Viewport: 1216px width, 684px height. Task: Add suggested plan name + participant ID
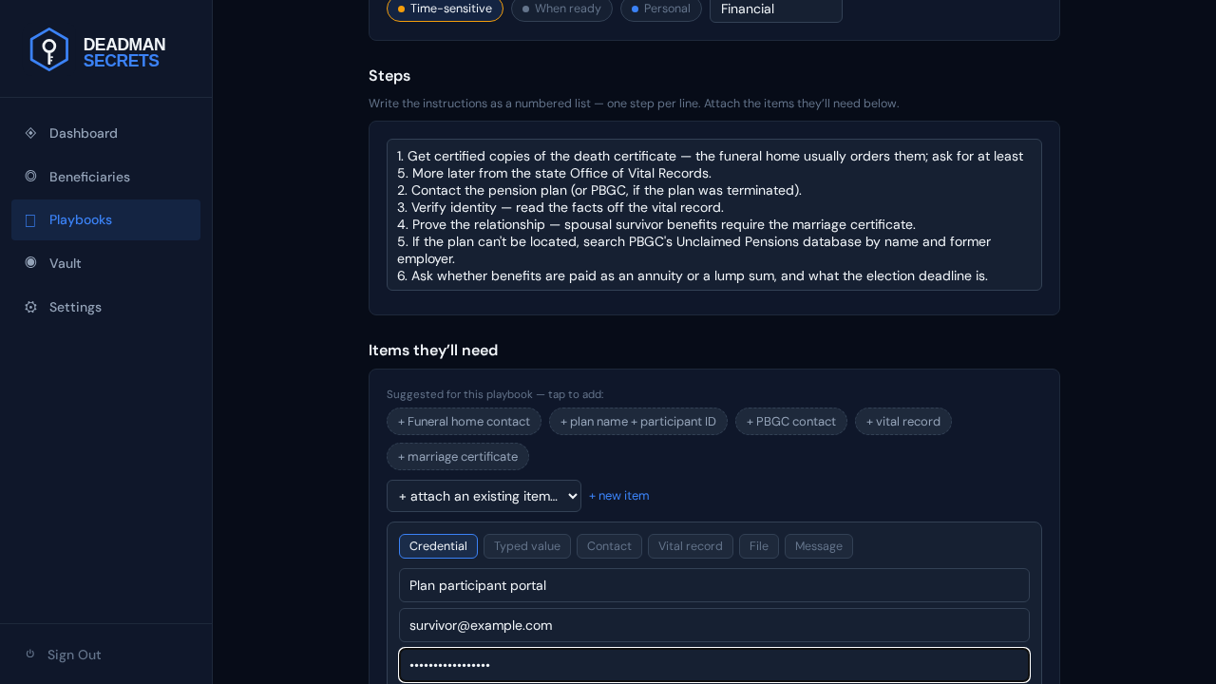click(x=638, y=422)
